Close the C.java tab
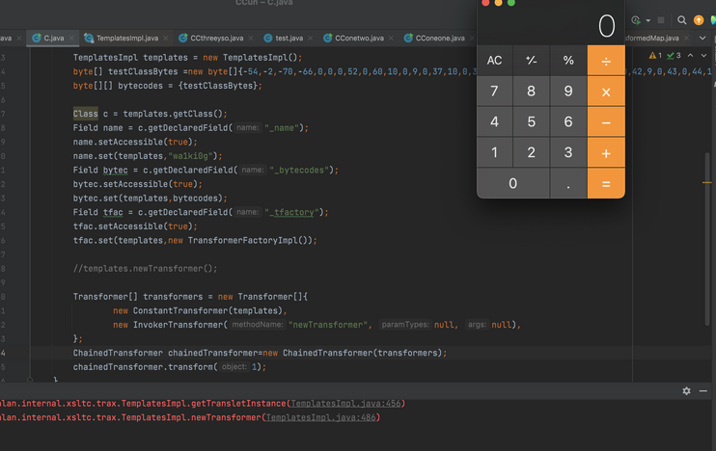 tap(71, 39)
